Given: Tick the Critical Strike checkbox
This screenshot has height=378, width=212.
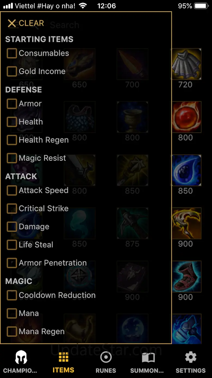Looking at the screenshot, I should pos(12,208).
